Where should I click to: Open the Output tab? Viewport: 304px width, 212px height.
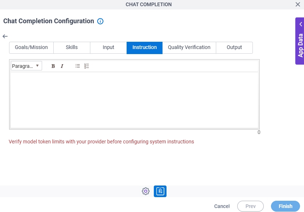(x=234, y=48)
